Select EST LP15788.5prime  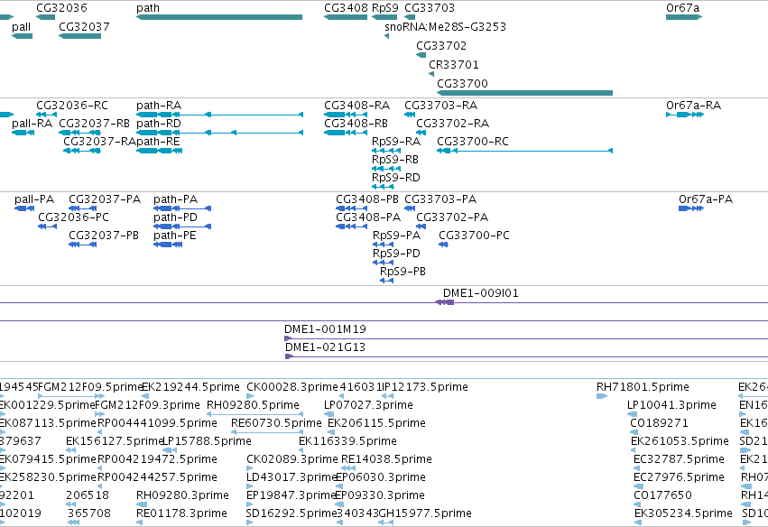click(x=207, y=441)
